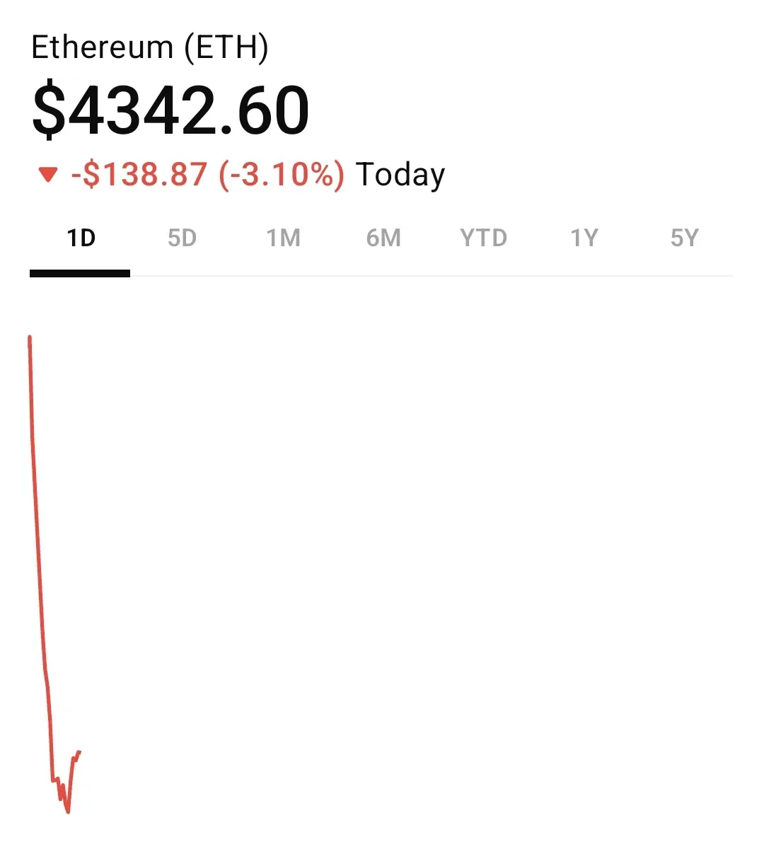Show the 6M price history
Viewport: 764px width, 842px height.
point(383,238)
